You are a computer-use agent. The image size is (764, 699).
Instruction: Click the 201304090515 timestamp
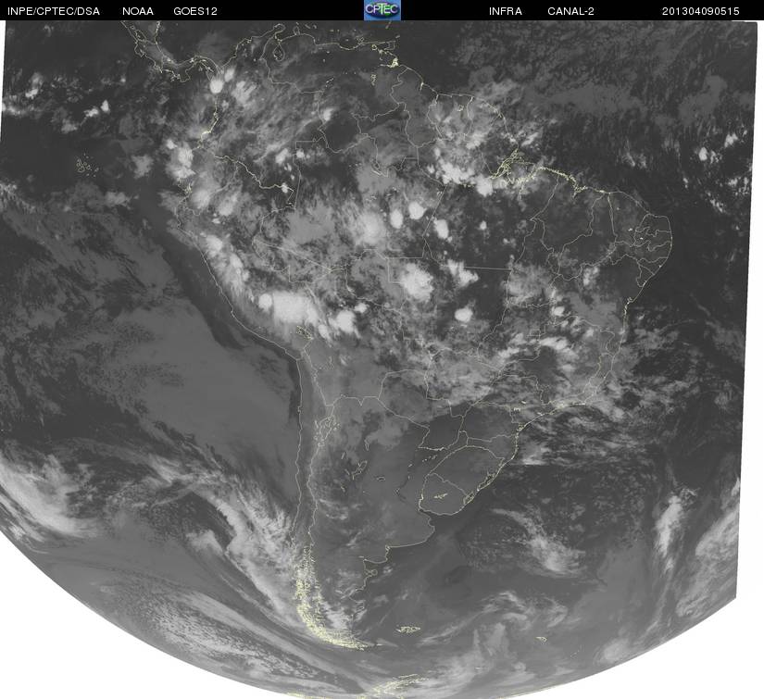click(701, 11)
